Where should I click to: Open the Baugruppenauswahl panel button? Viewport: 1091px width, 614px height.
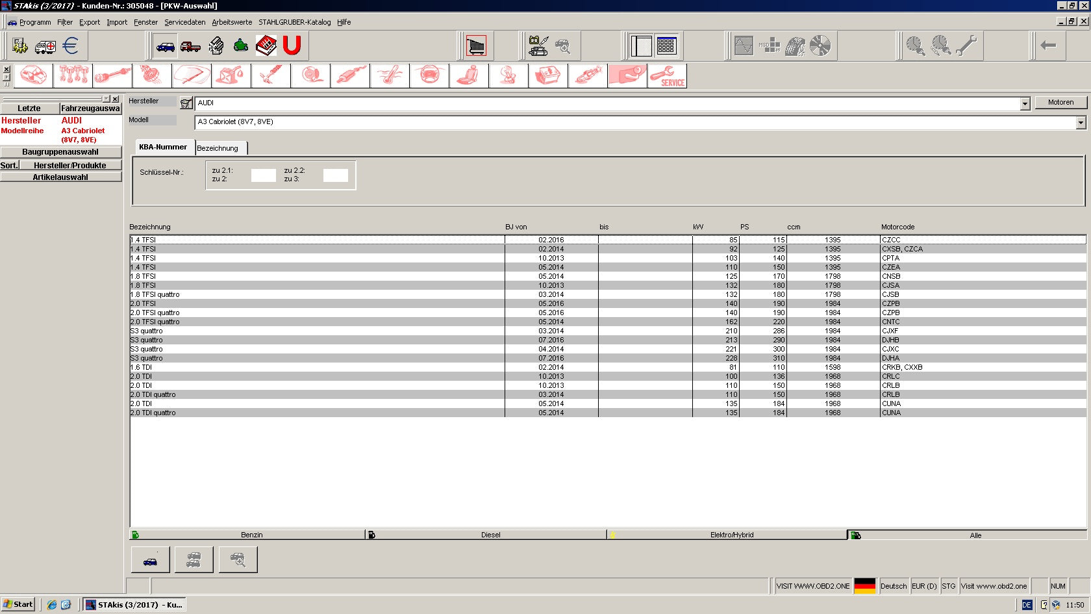[x=61, y=152]
